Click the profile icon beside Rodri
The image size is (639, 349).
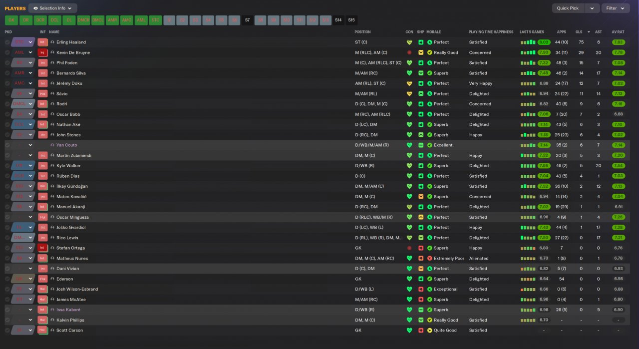click(x=52, y=104)
